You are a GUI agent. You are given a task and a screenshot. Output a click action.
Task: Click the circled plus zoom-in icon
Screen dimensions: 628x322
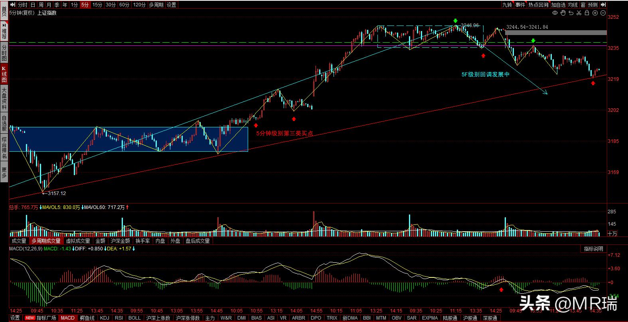point(595,13)
